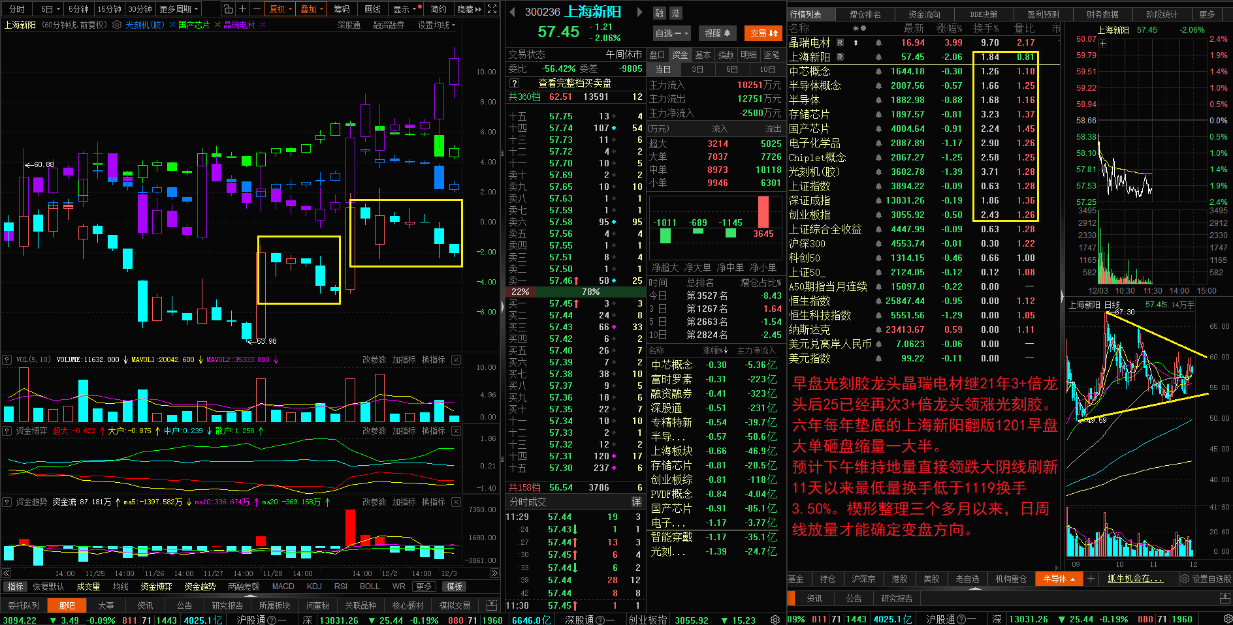Click plus icon on intraday mini chart
Screen dimensions: 1233x625
[x=1103, y=44]
